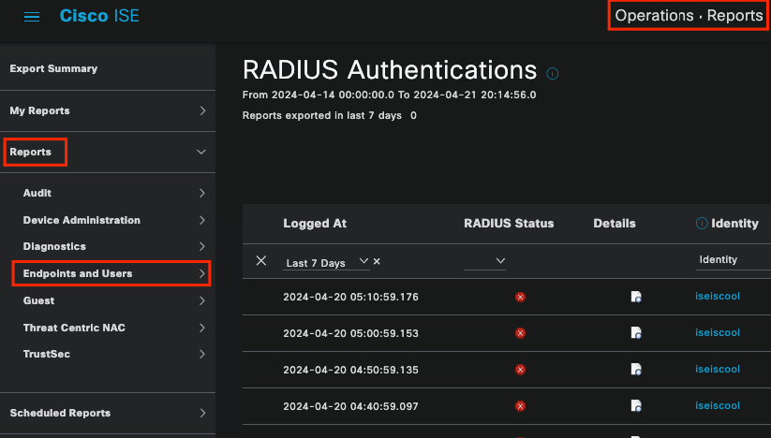This screenshot has width=771, height=438.
Task: Select the timestamp 2024-04-20 04:50:59.135
Action: point(350,370)
